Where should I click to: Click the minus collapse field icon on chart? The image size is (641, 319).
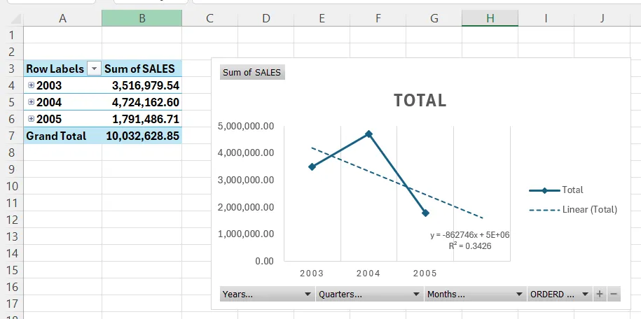click(614, 294)
